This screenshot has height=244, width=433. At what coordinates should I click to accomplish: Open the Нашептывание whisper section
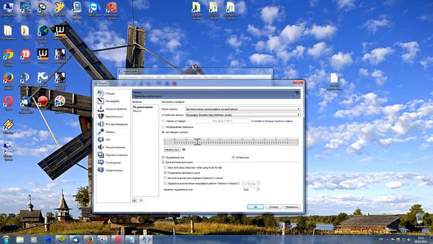[x=113, y=147]
